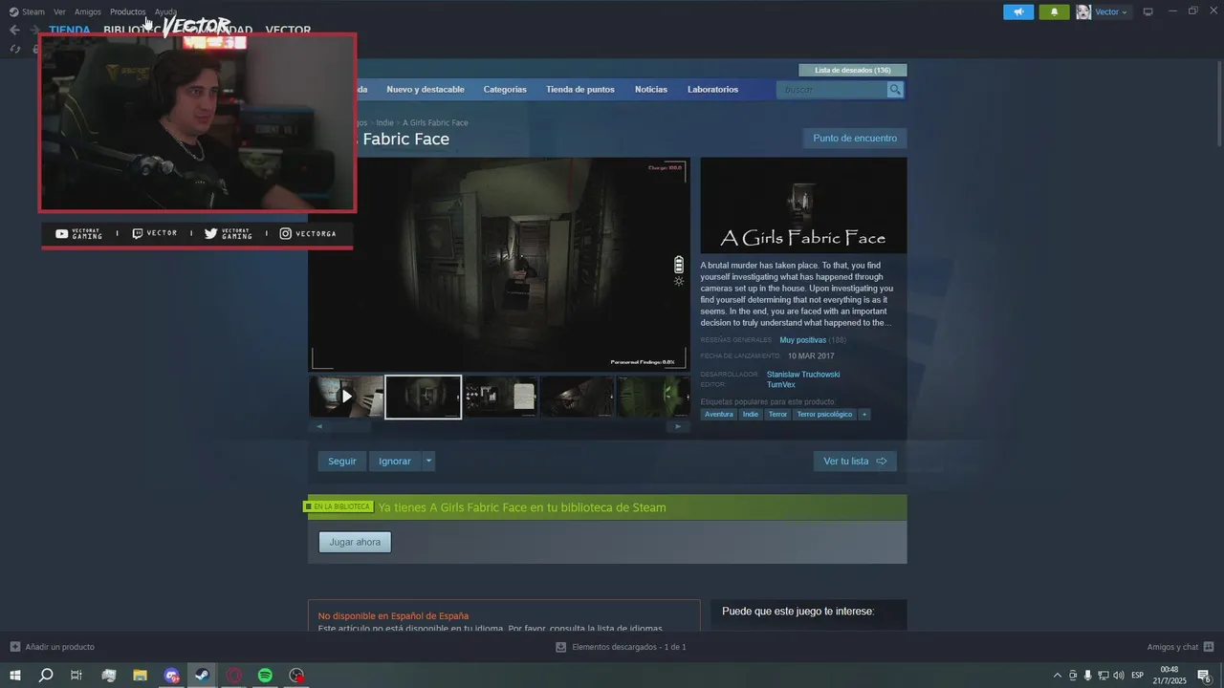Image resolution: width=1224 pixels, height=688 pixels.
Task: Open Laboratorios store tab
Action: coord(712,89)
